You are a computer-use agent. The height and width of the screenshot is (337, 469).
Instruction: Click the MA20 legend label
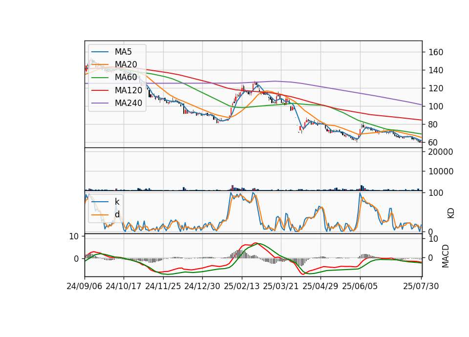126,64
